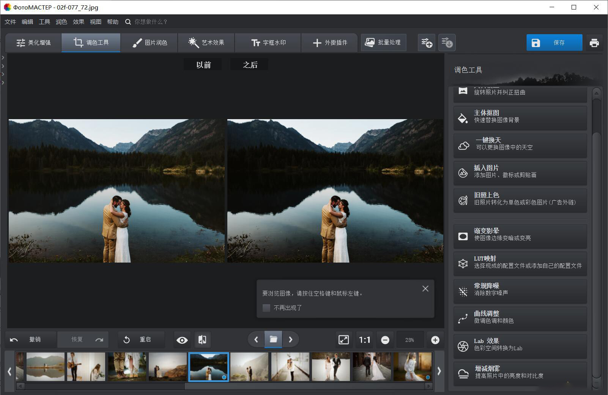The height and width of the screenshot is (395, 608).
Task: Click the next image arrow
Action: point(291,340)
